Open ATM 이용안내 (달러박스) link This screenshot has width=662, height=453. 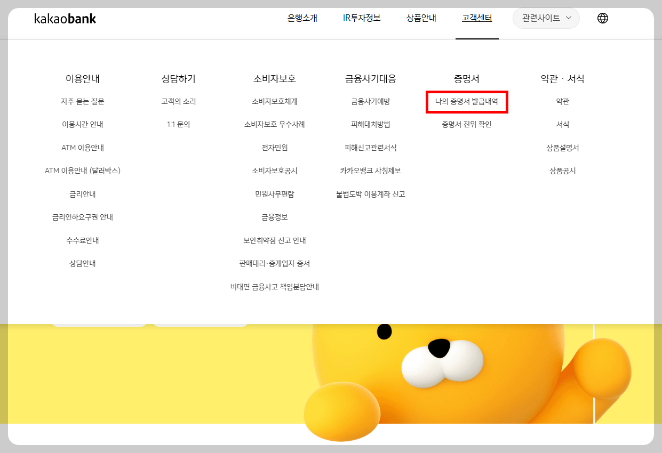[83, 171]
